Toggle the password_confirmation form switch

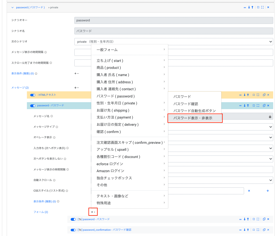click(73, 230)
